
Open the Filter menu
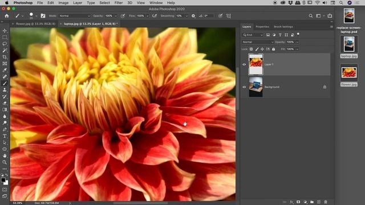[x=119, y=3]
